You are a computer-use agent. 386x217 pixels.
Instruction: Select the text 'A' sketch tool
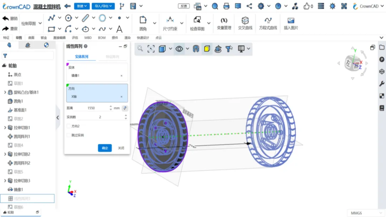[x=119, y=29]
